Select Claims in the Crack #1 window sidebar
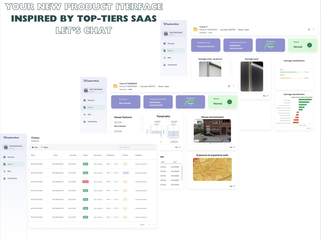This screenshot has width=321, height=240. (173, 51)
